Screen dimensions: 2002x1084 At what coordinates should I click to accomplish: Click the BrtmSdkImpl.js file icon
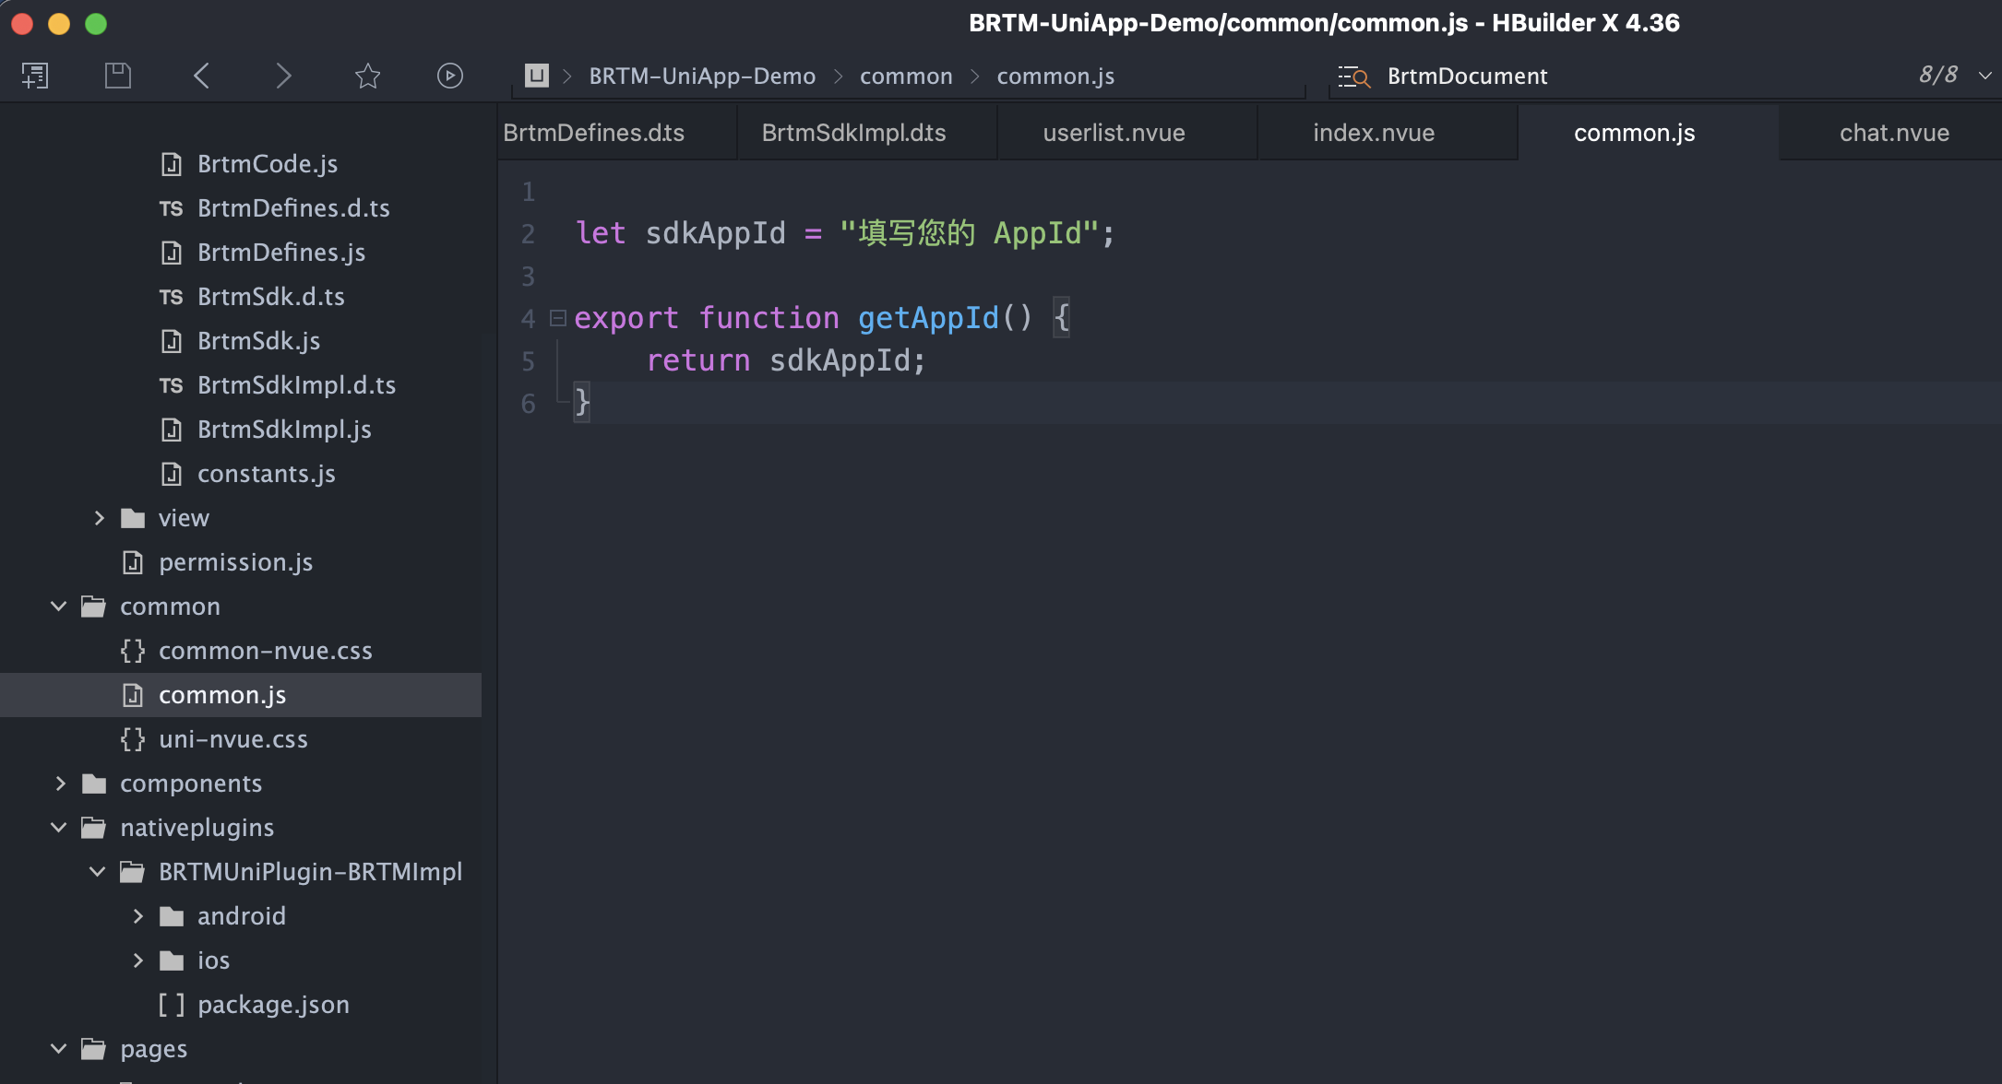coord(172,430)
